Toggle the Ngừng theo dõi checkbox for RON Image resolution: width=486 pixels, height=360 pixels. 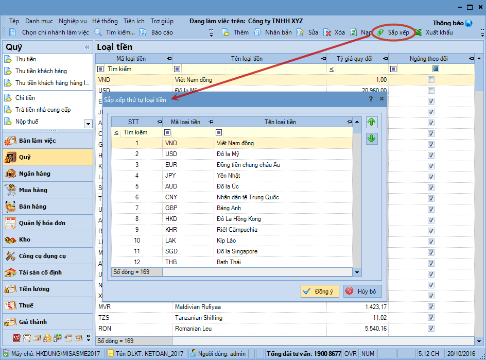coord(431,329)
